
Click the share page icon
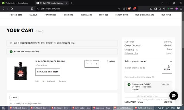point(124,9)
